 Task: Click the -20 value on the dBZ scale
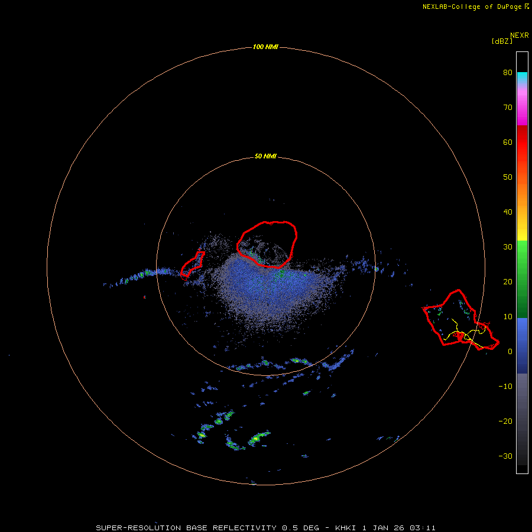(505, 421)
